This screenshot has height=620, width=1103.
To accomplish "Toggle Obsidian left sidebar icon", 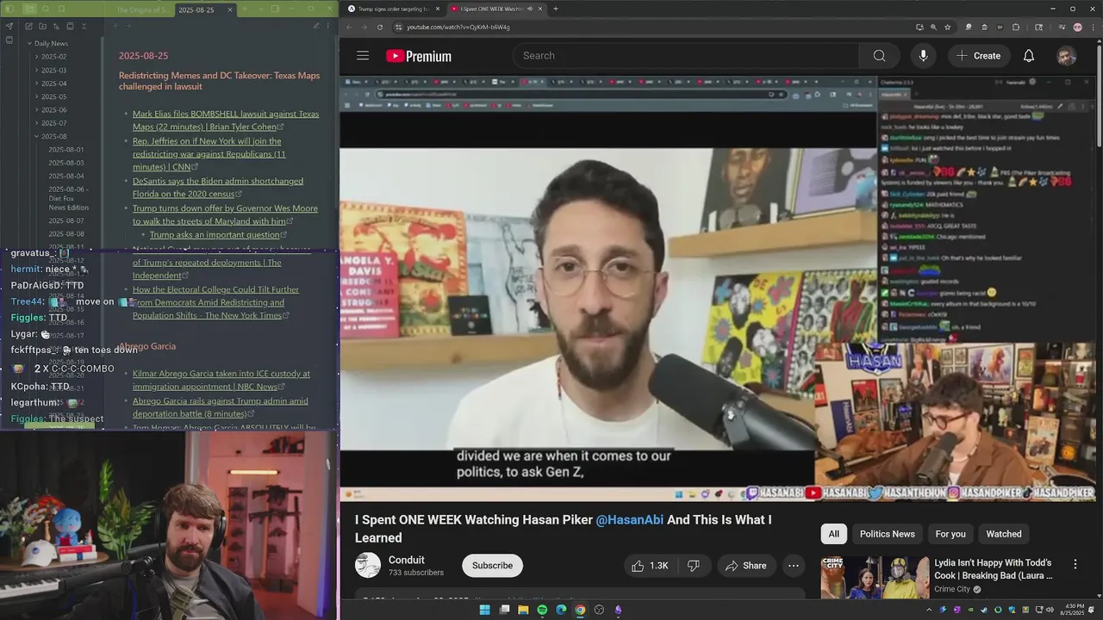I will pos(10,9).
